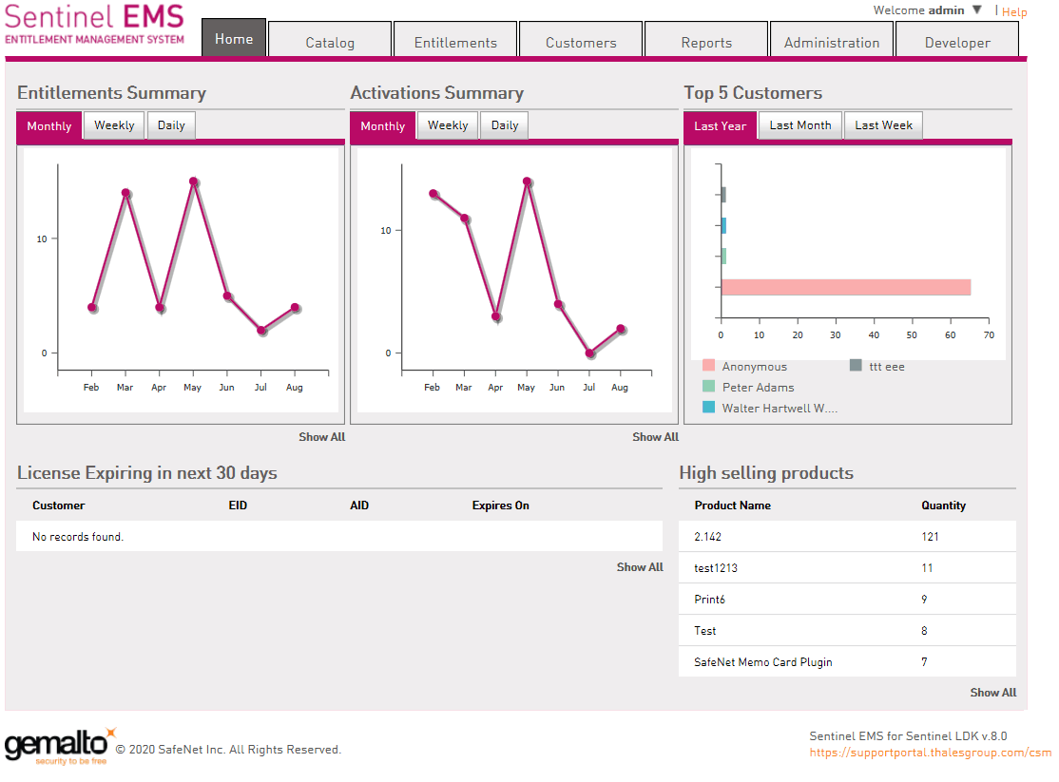This screenshot has width=1059, height=782.
Task: Click the EID column header
Action: pyautogui.click(x=238, y=505)
